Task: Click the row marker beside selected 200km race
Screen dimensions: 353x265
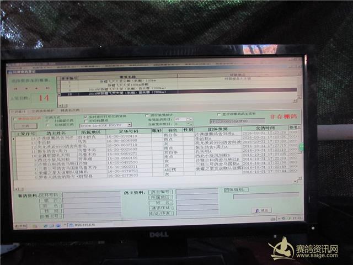Action: click(x=62, y=94)
